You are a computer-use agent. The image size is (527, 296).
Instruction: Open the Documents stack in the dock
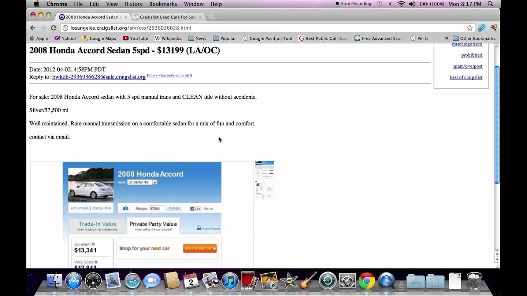point(435,281)
